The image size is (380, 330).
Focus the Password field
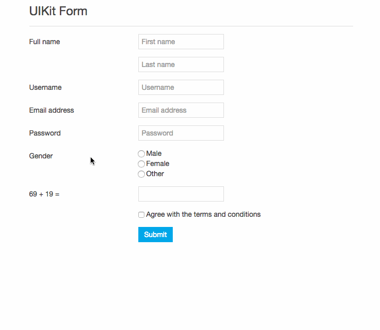pos(181,133)
